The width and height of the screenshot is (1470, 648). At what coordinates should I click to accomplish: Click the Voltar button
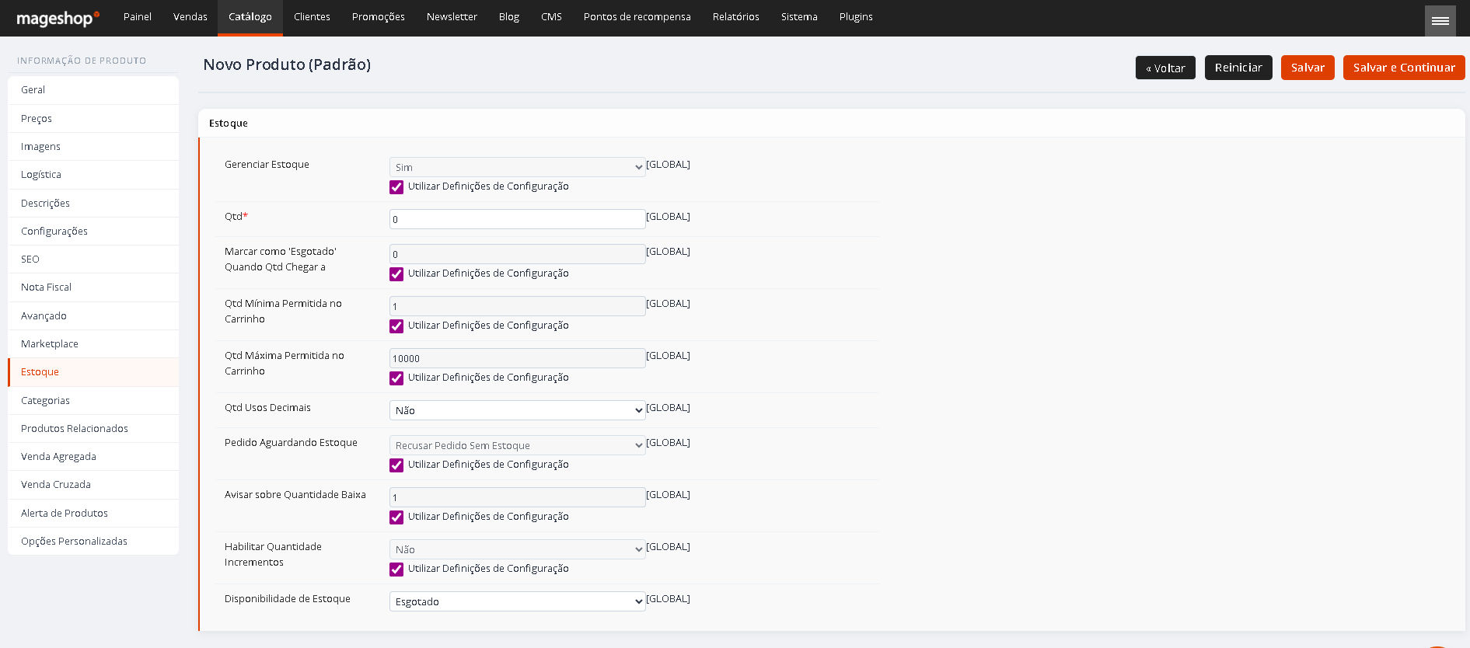pos(1165,68)
